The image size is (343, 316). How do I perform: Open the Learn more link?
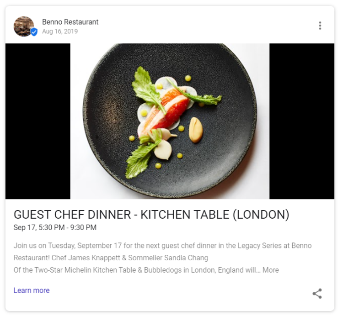(32, 290)
